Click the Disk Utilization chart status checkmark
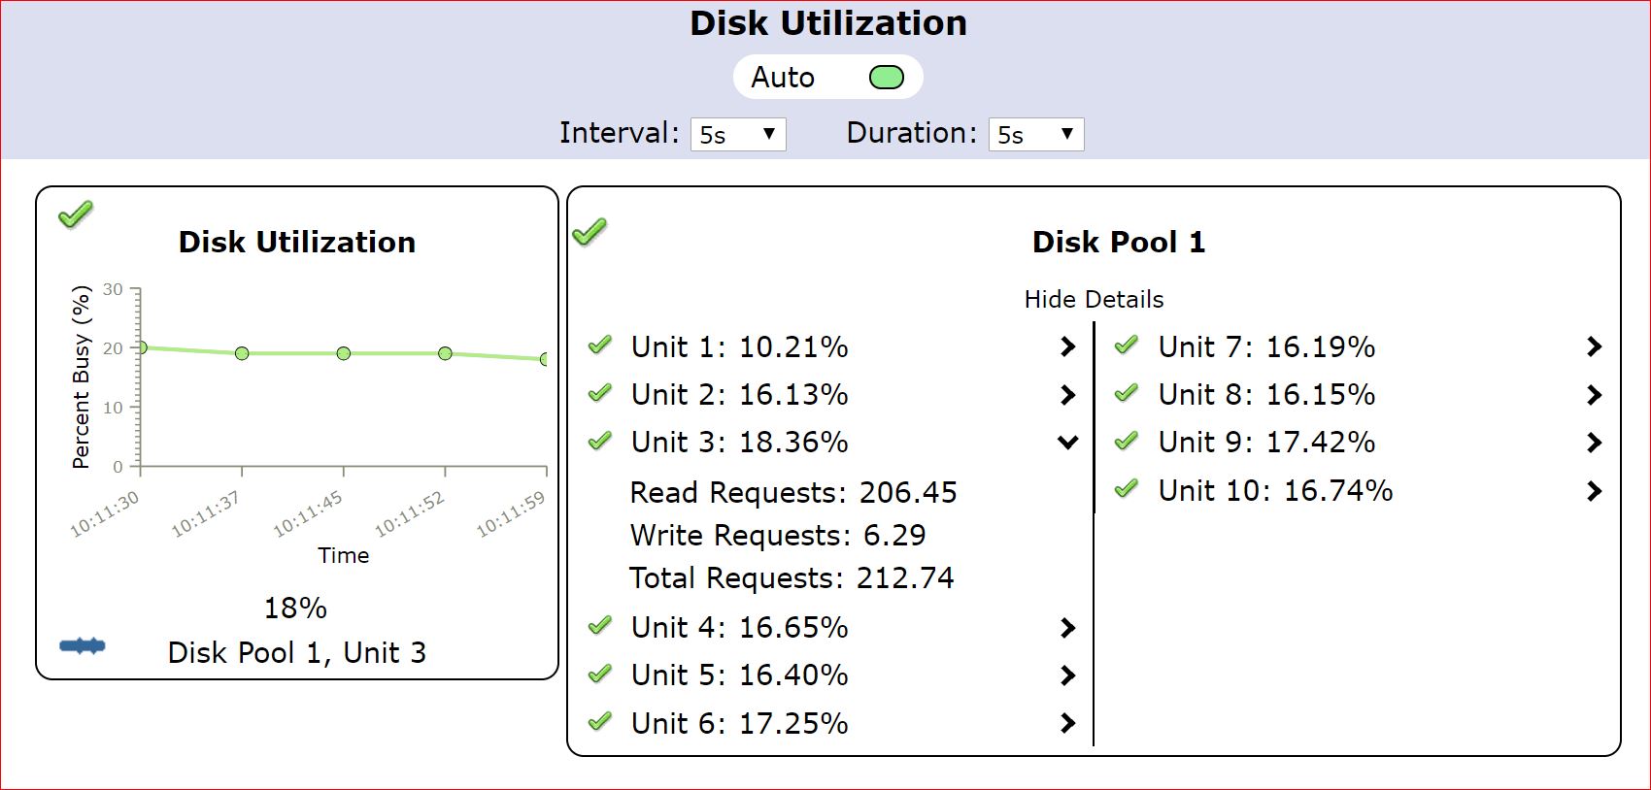Viewport: 1651px width, 790px height. pos(76,214)
